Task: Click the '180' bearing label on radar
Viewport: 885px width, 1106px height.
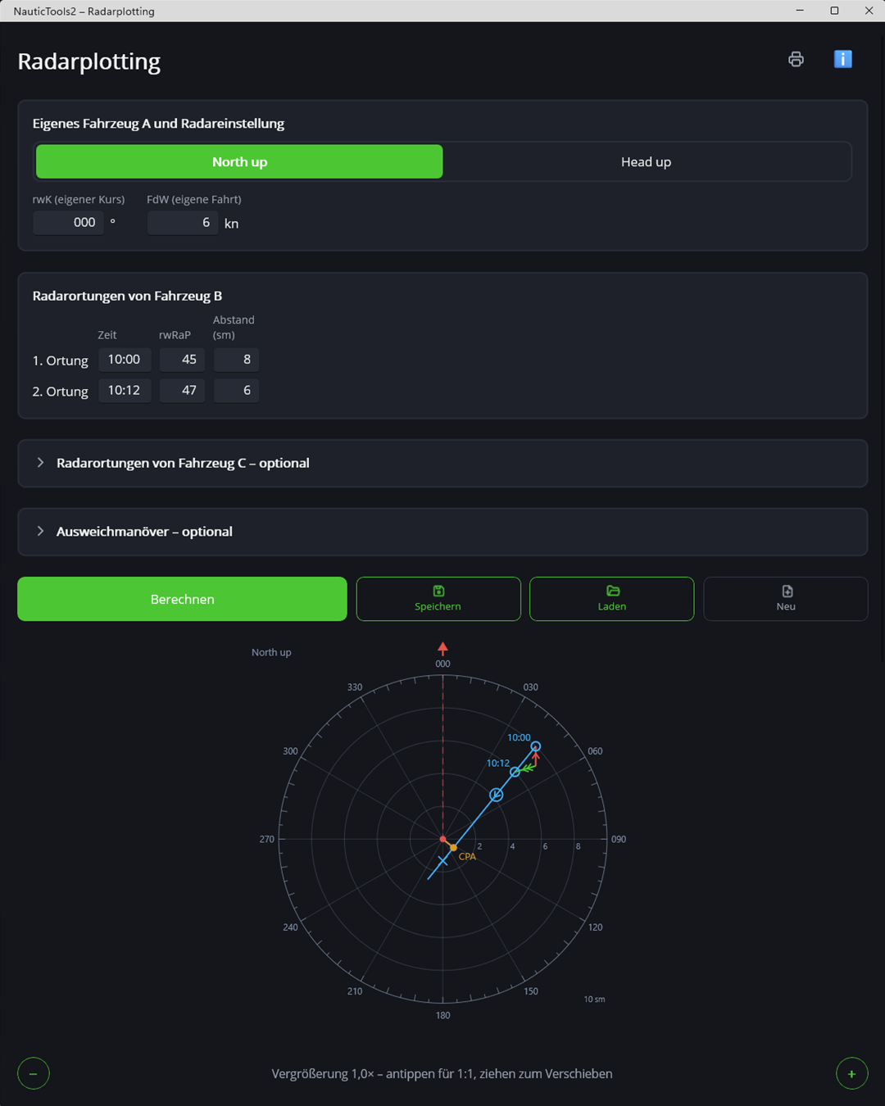Action: coord(442,1015)
